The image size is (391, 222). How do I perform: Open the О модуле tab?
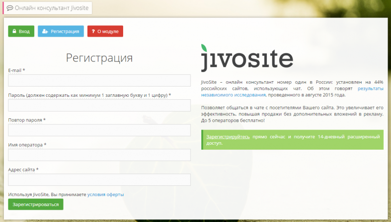[x=105, y=31]
